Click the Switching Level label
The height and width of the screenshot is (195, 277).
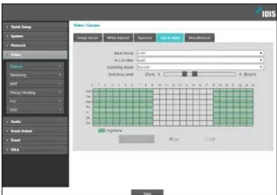pyautogui.click(x=121, y=74)
